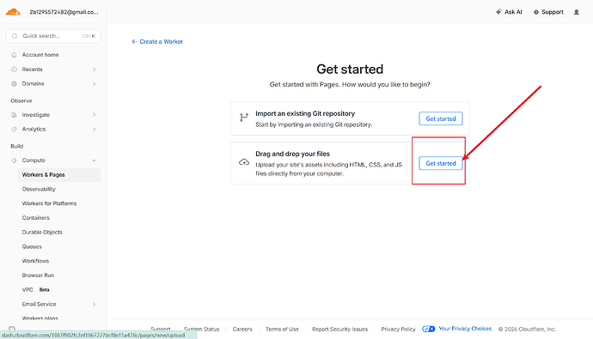This screenshot has height=339, width=593.
Task: Click Get started for Git repository
Action: [441, 118]
